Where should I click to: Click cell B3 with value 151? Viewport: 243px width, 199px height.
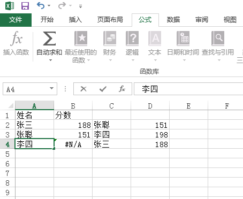click(73, 134)
